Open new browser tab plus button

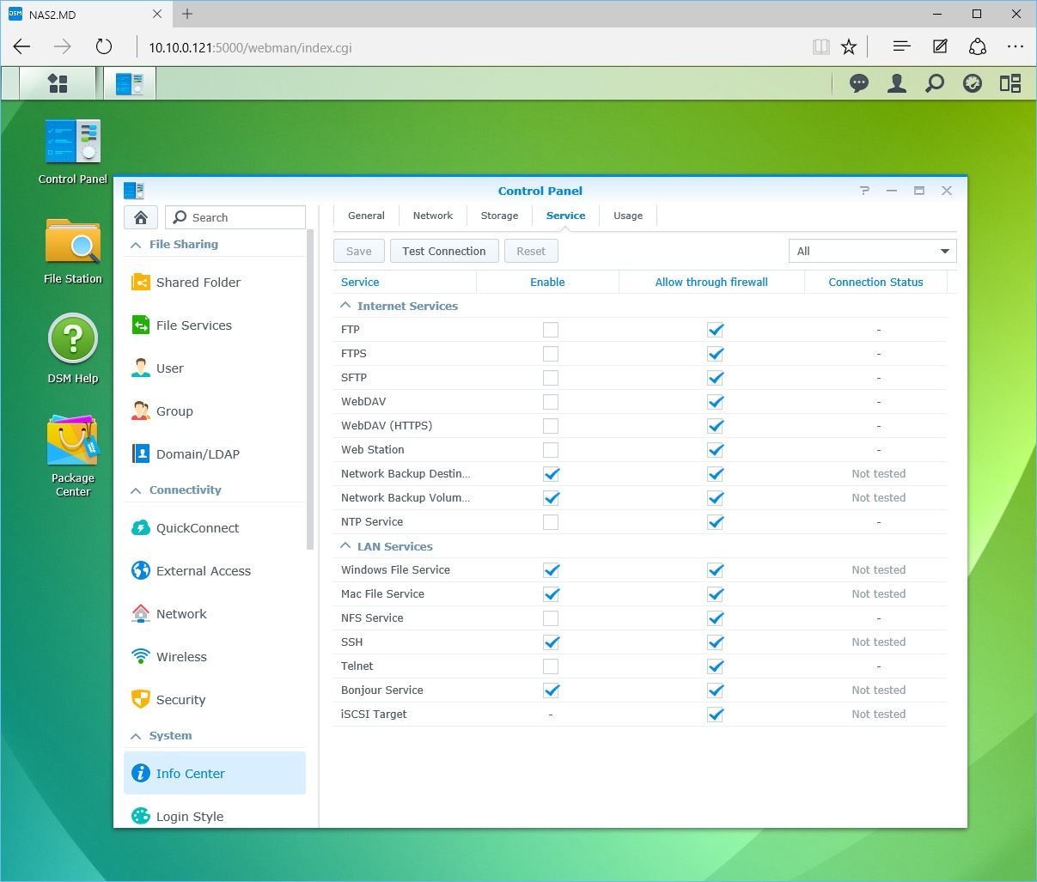(x=187, y=14)
